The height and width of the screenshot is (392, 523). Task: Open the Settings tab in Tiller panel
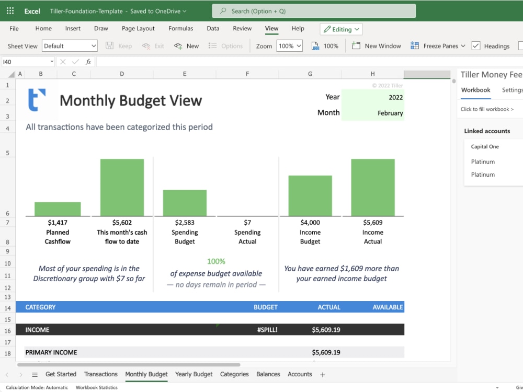(513, 90)
